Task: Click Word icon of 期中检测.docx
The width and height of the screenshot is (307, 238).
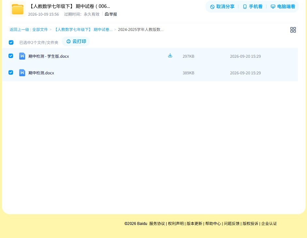Action: click(22, 73)
